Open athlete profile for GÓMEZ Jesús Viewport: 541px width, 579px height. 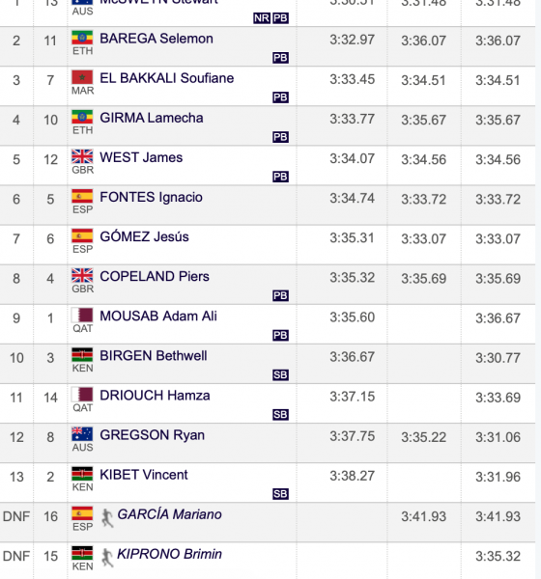pyautogui.click(x=144, y=236)
